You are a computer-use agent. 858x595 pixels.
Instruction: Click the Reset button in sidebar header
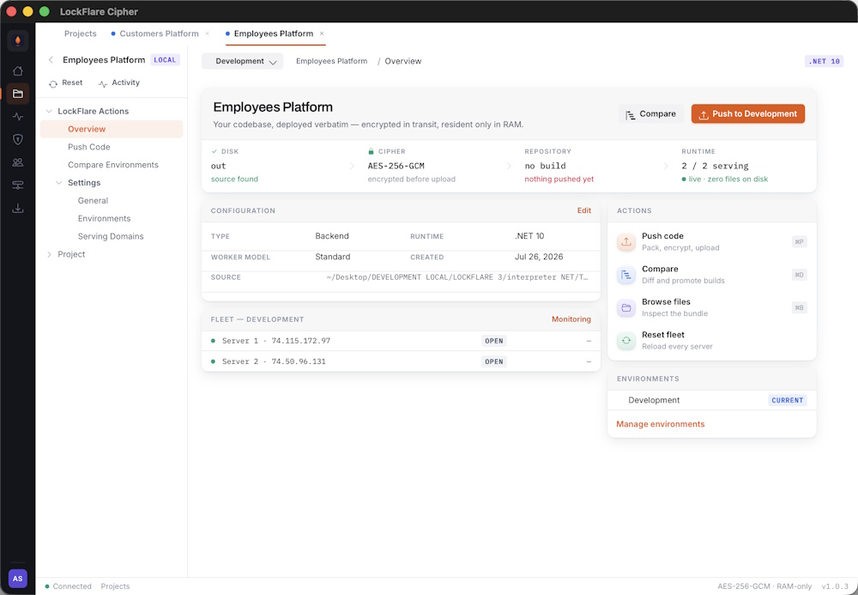pyautogui.click(x=66, y=82)
